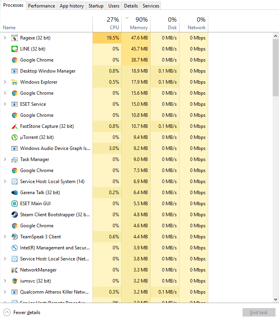This screenshot has width=279, height=322.
Task: Click the vertical scrollbar thumb
Action: 275,67
